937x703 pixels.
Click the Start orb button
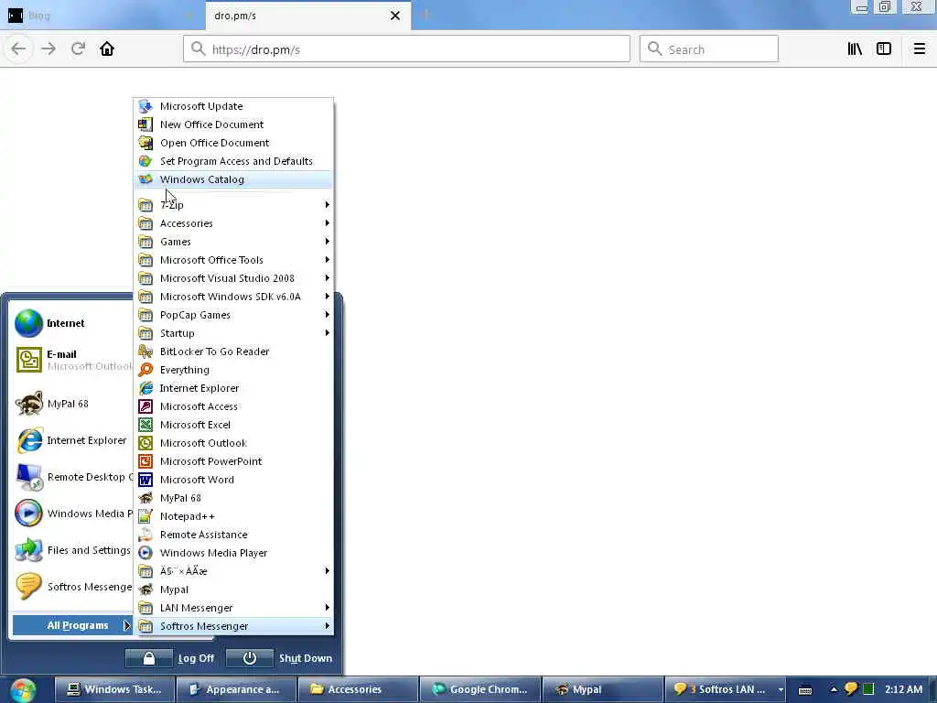click(23, 690)
